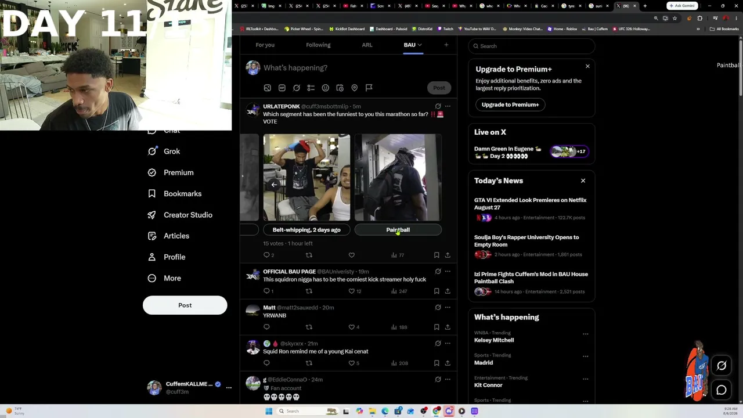Image resolution: width=743 pixels, height=418 pixels.
Task: Open Grok from the sidebar
Action: click(164, 152)
